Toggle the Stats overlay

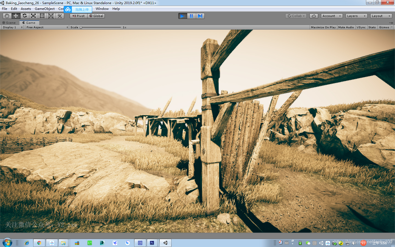pyautogui.click(x=372, y=27)
